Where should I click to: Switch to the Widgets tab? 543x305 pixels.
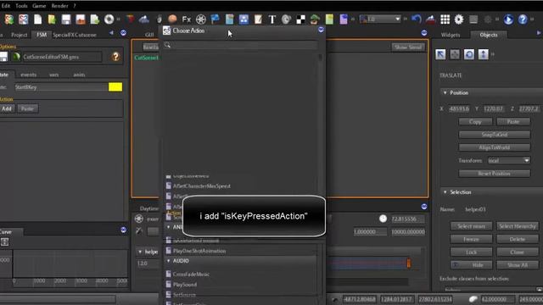[x=451, y=35]
